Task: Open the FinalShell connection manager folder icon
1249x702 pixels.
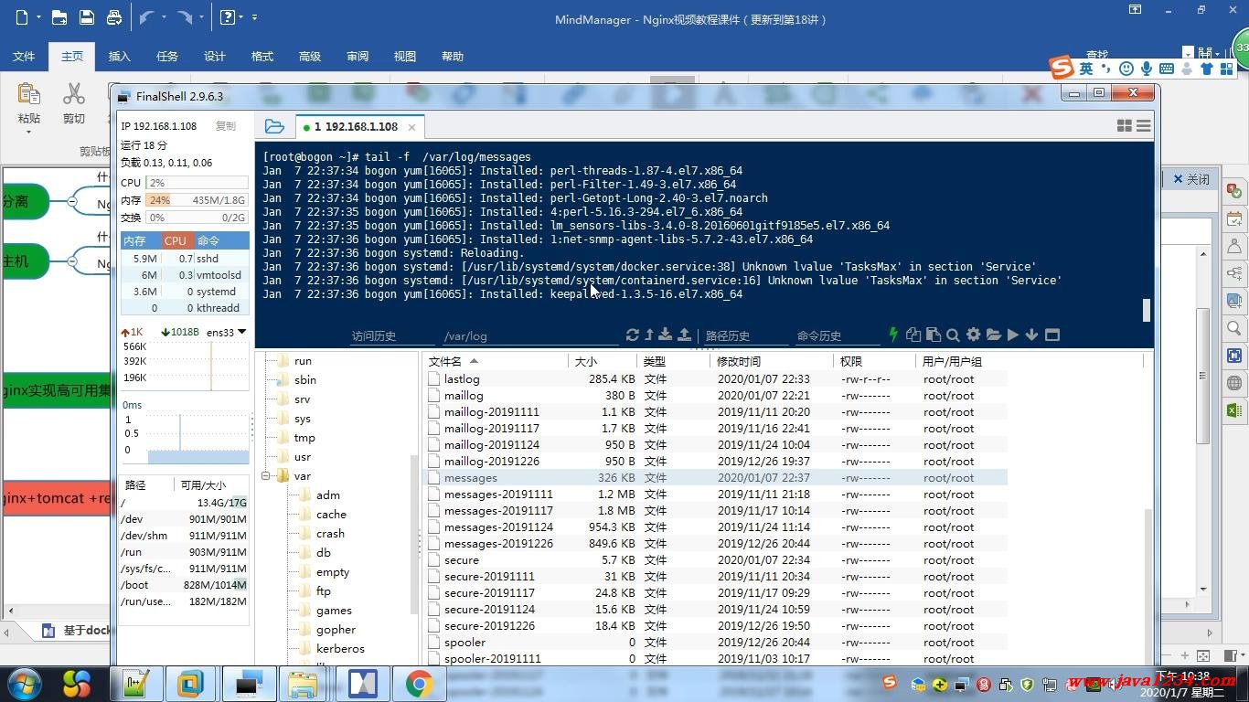Action: pos(273,127)
